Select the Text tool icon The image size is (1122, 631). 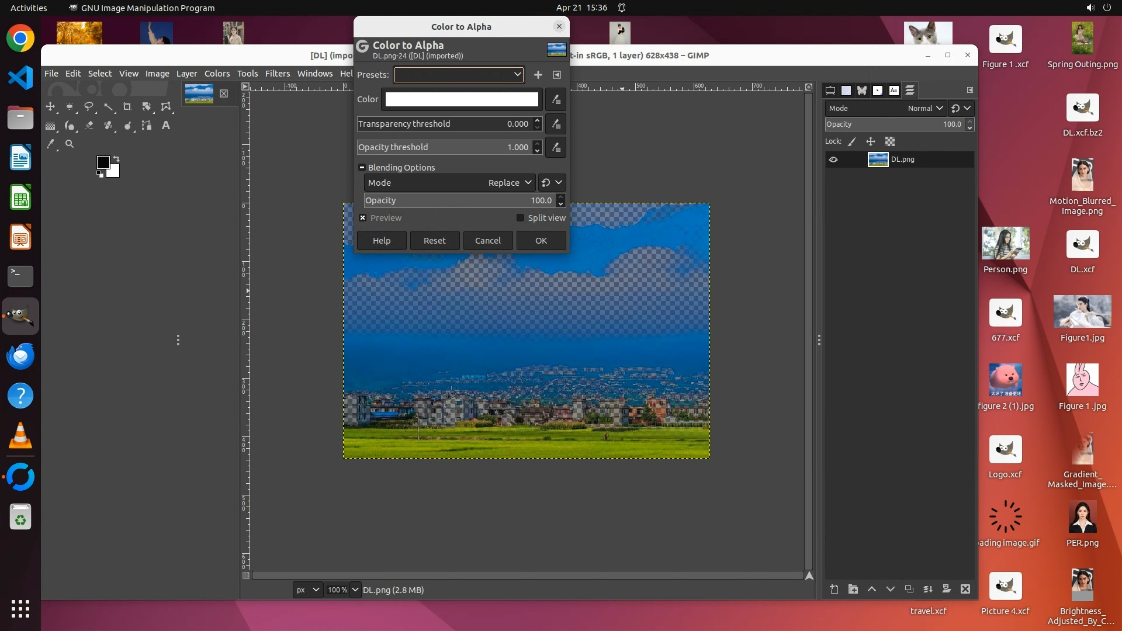pos(166,126)
